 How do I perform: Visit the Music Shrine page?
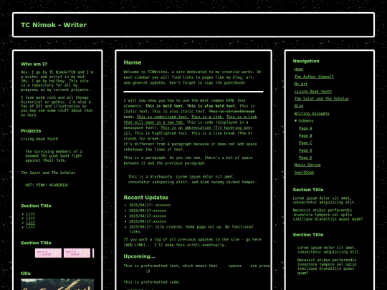pos(307,165)
